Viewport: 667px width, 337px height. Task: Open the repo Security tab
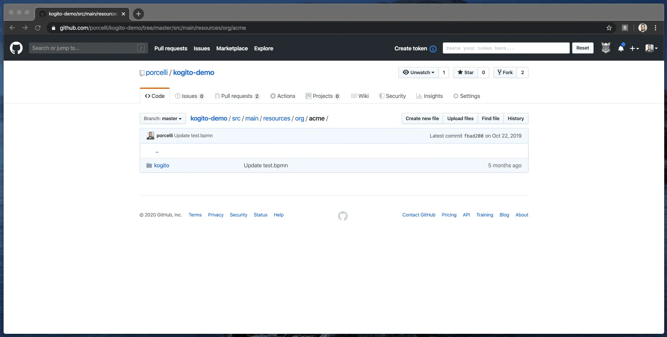click(392, 96)
